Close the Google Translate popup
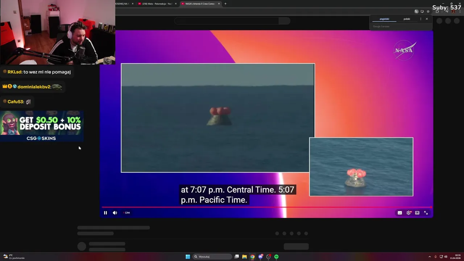 427,19
